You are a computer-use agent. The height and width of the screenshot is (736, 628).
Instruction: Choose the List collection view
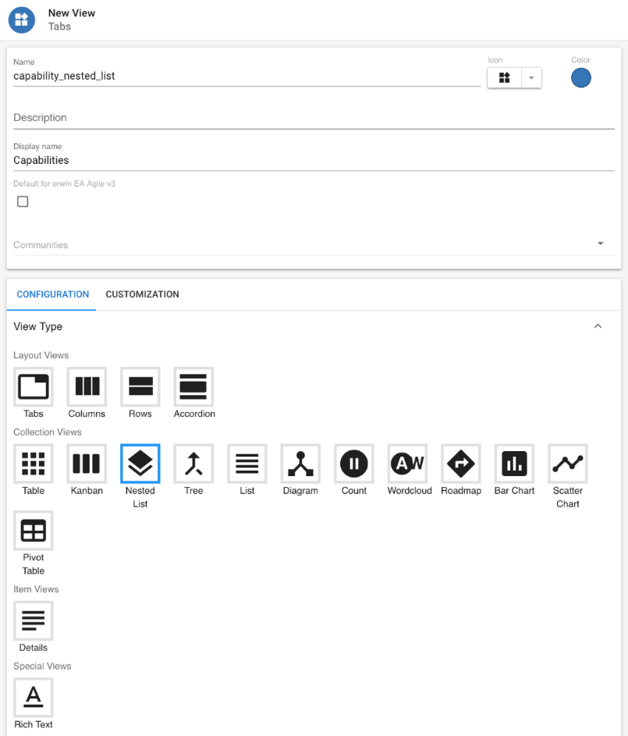point(247,464)
